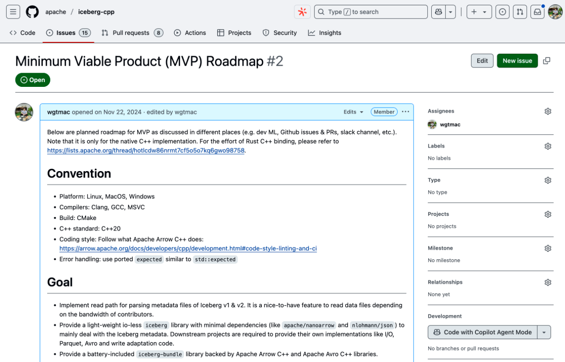Click the New issue button

517,60
